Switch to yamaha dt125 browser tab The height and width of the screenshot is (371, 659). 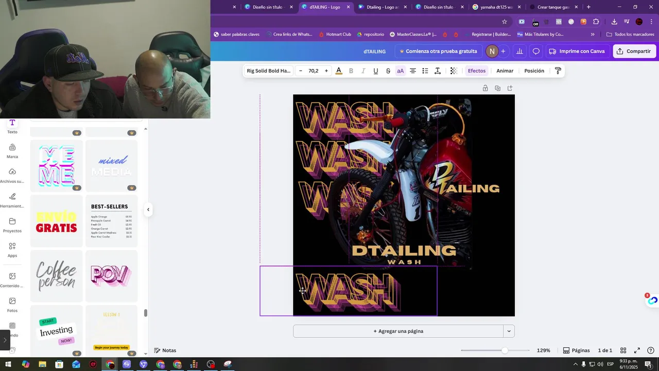click(496, 7)
